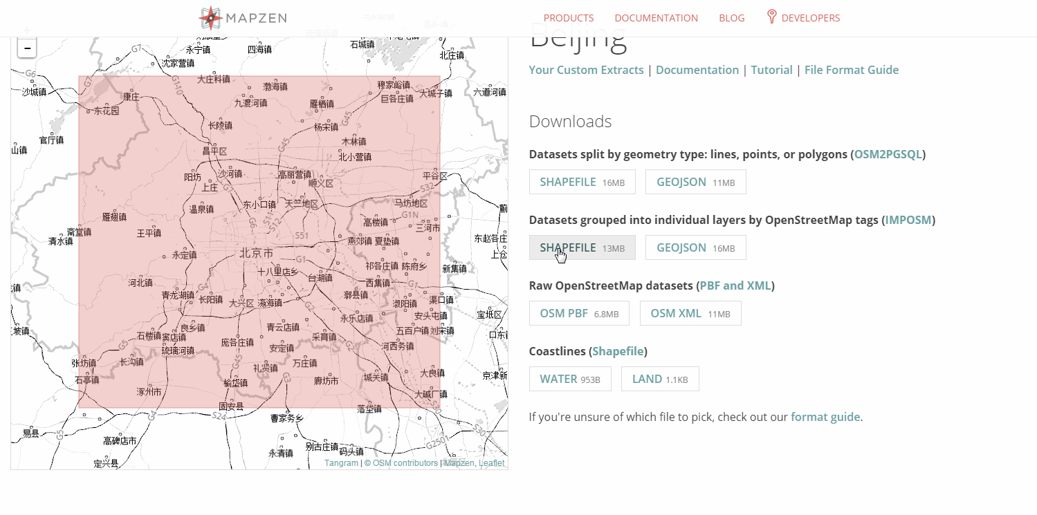
Task: Download the IMPOSM Shapefile 13MB
Action: pos(582,247)
